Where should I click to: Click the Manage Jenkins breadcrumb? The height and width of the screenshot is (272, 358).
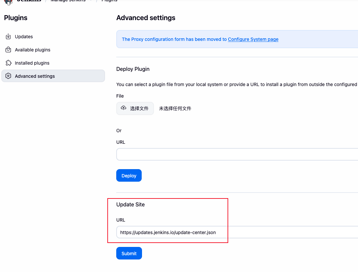pyautogui.click(x=68, y=1)
